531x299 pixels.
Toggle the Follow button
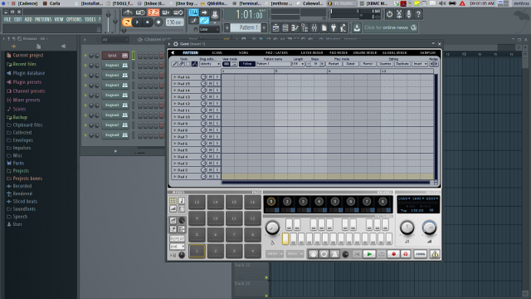[247, 64]
